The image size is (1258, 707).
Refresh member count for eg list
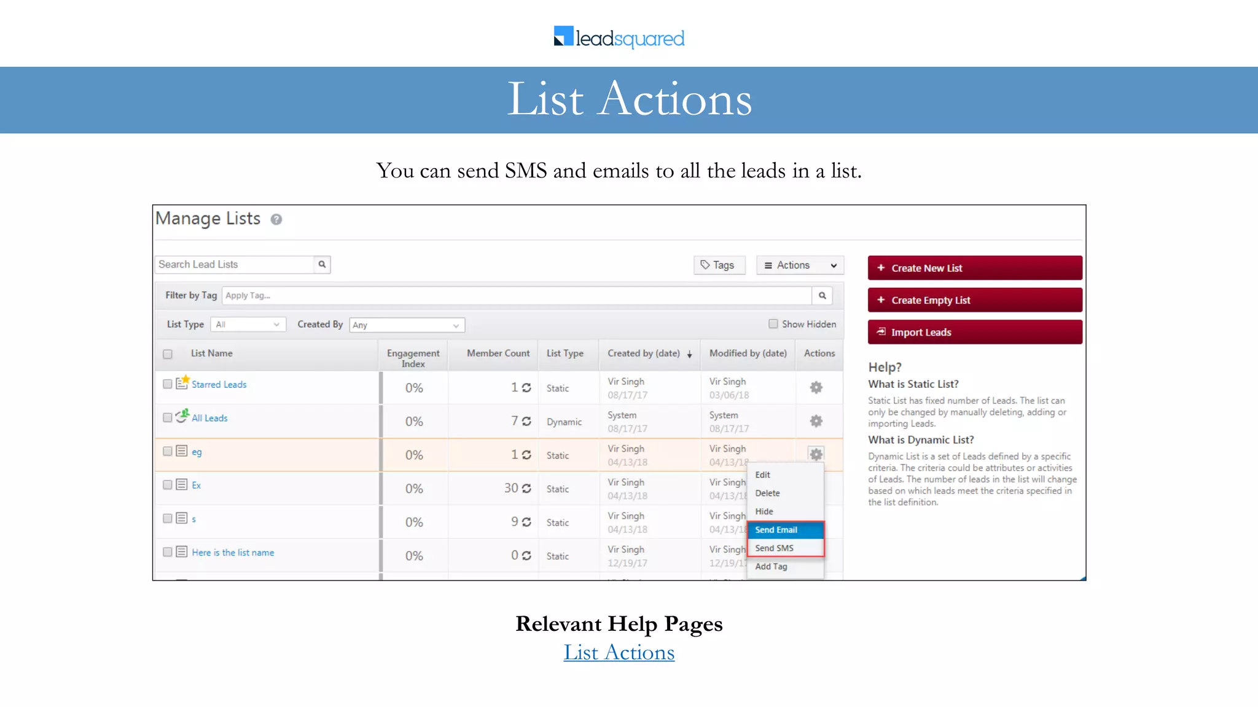point(526,455)
